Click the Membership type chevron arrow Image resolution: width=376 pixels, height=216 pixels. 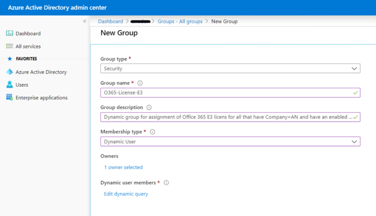coord(354,142)
